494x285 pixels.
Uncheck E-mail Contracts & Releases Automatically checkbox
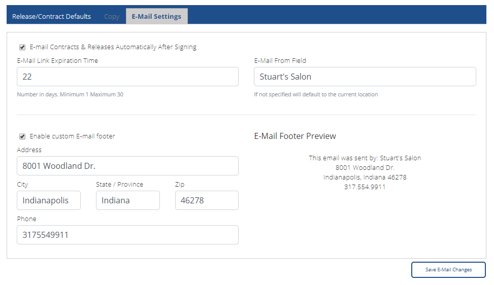pos(22,47)
